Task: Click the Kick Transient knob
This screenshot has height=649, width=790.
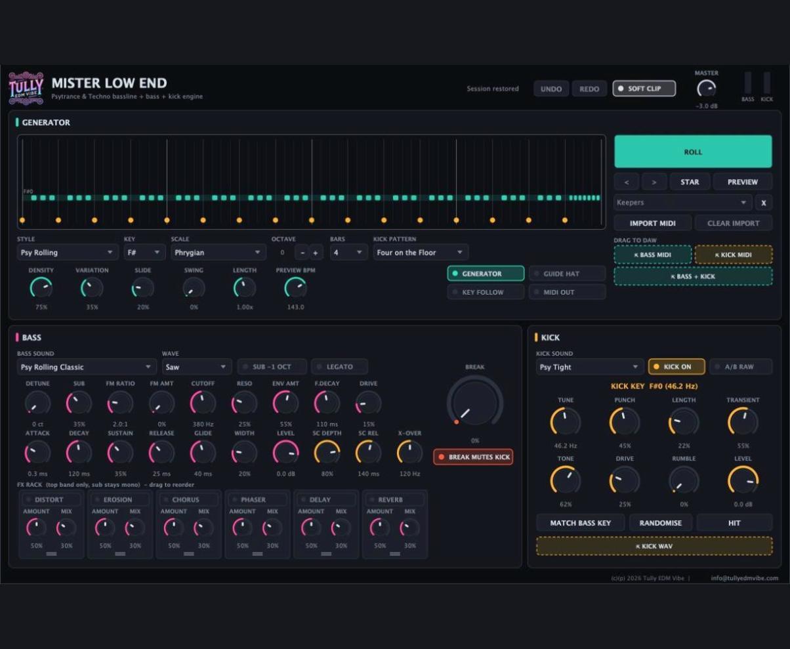Action: click(743, 421)
